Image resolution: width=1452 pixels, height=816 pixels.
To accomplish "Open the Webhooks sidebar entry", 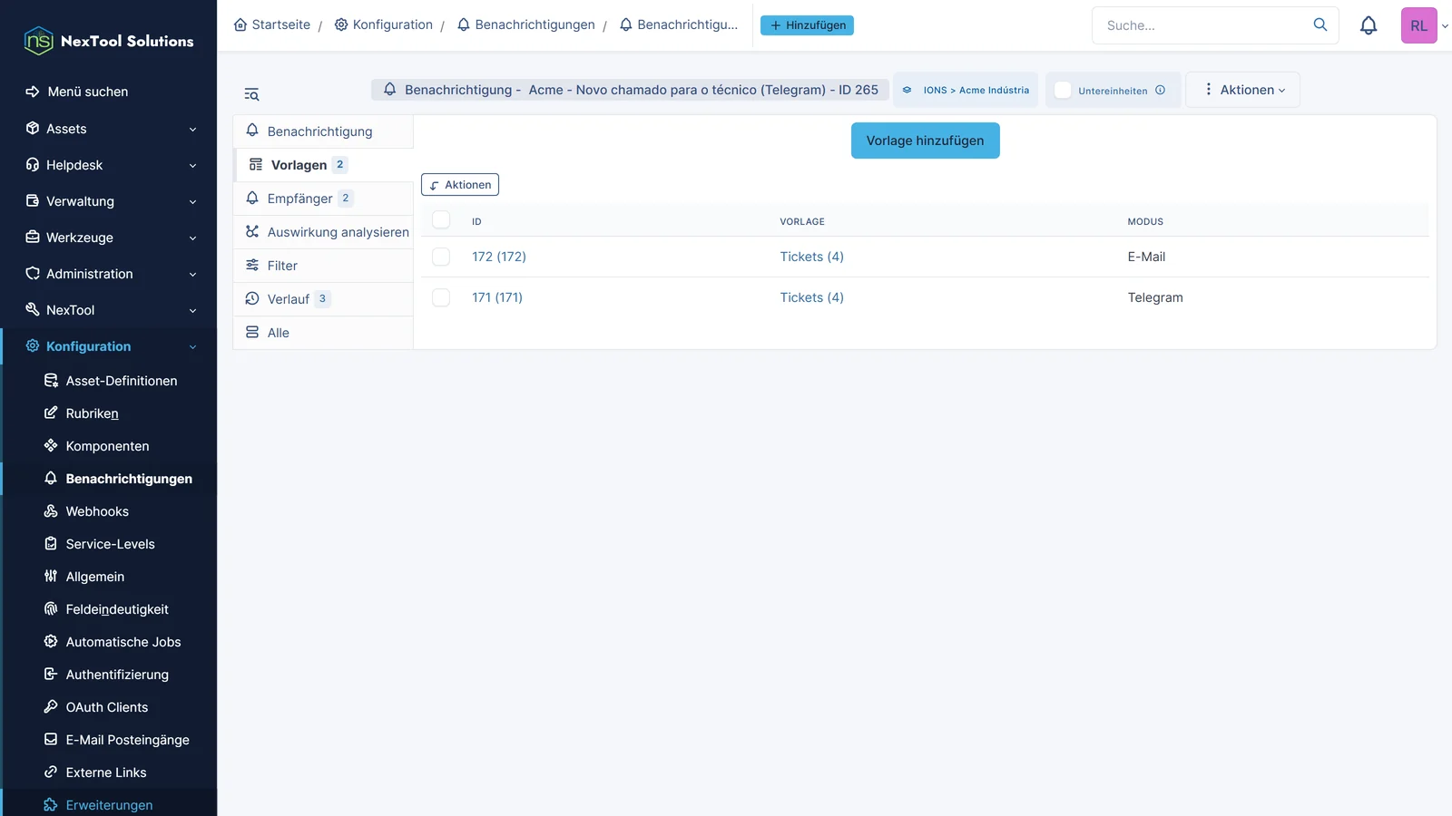I will click(97, 511).
